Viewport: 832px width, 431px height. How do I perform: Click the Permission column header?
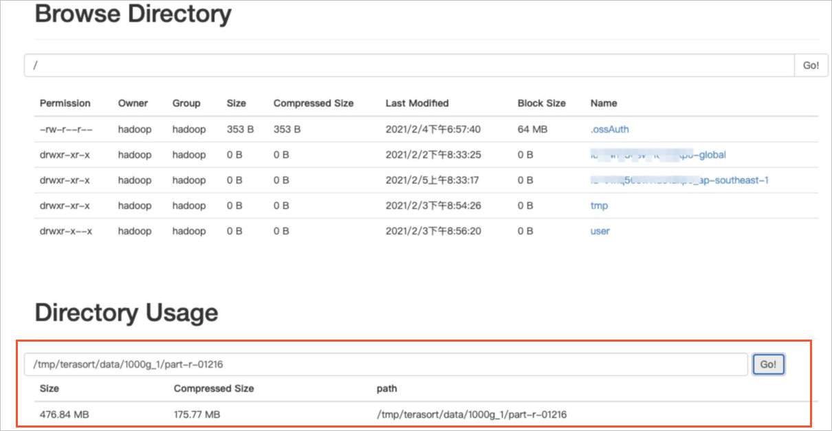pyautogui.click(x=65, y=103)
